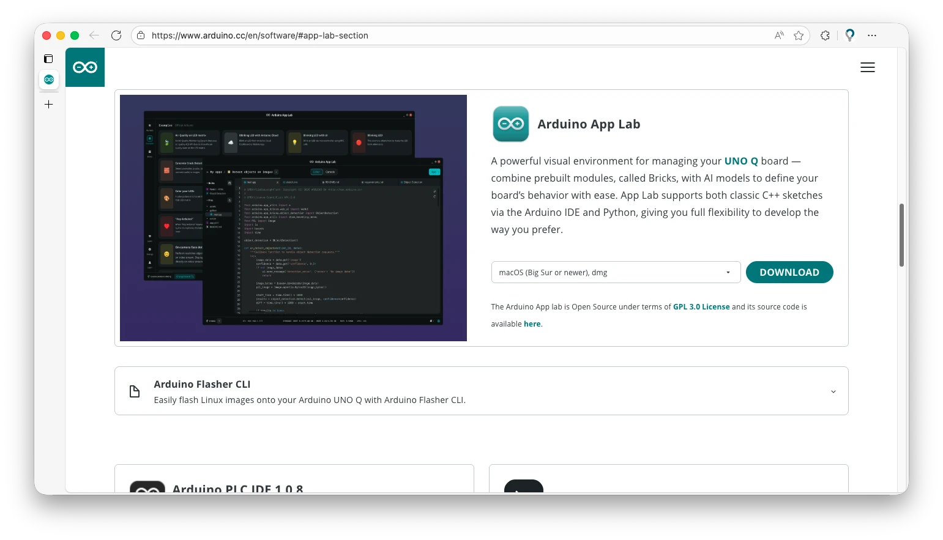Screen dimensions: 943x540
Task: Bookmark the page using the star icon
Action: tap(799, 35)
